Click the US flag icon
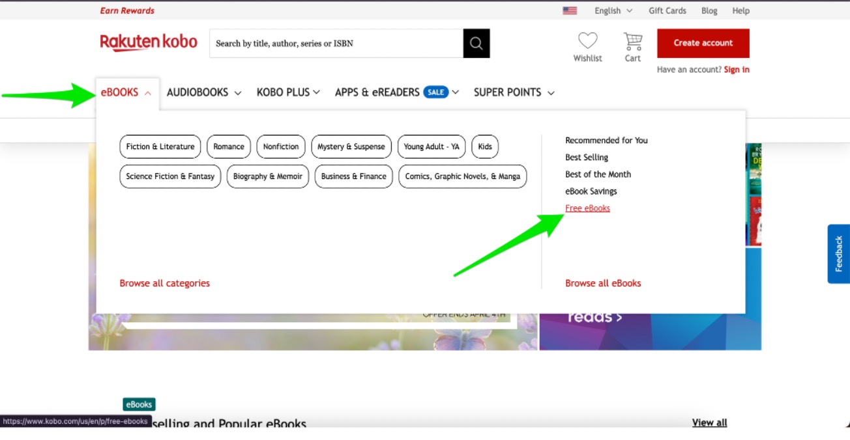This screenshot has height=440, width=850. pos(570,10)
